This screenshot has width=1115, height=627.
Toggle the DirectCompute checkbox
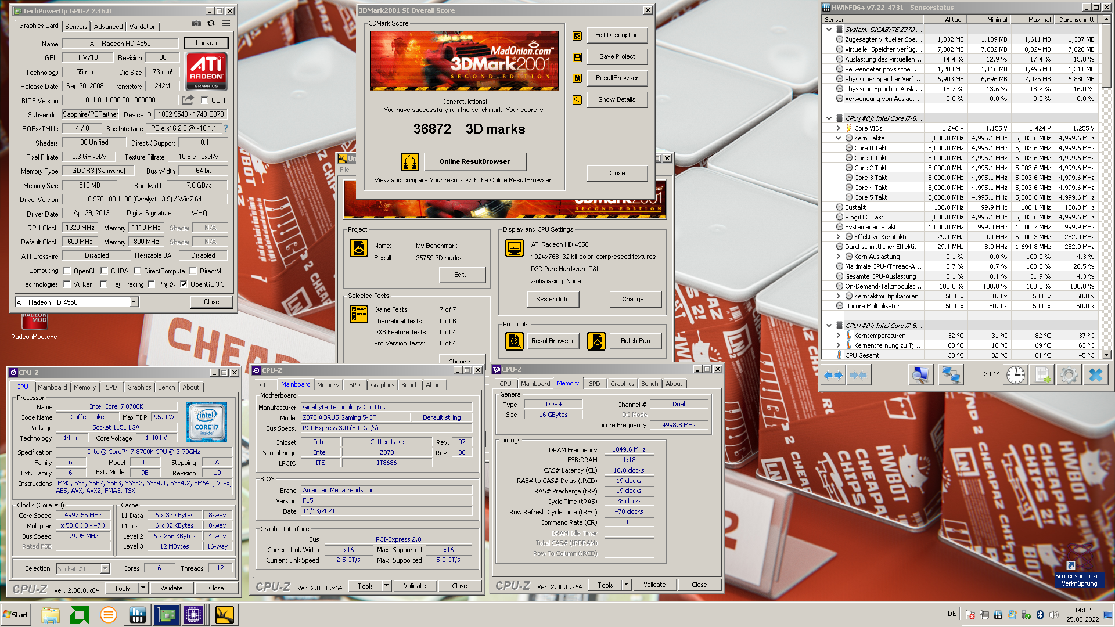[x=137, y=271]
